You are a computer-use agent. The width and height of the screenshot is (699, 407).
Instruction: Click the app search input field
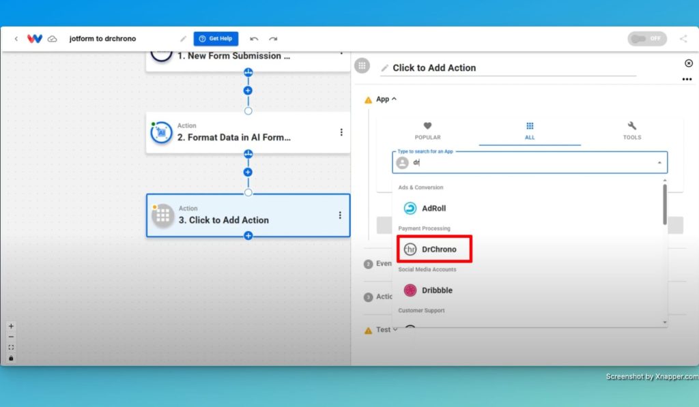pyautogui.click(x=530, y=162)
